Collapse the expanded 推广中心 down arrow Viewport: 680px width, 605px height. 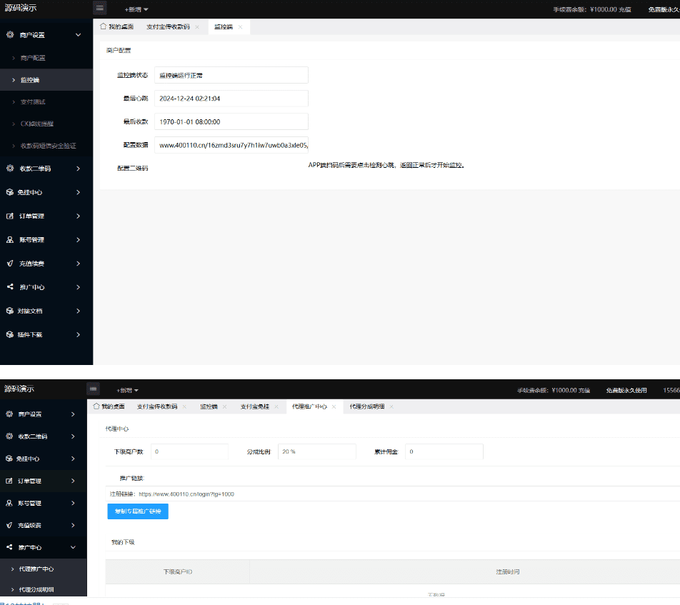pos(73,548)
